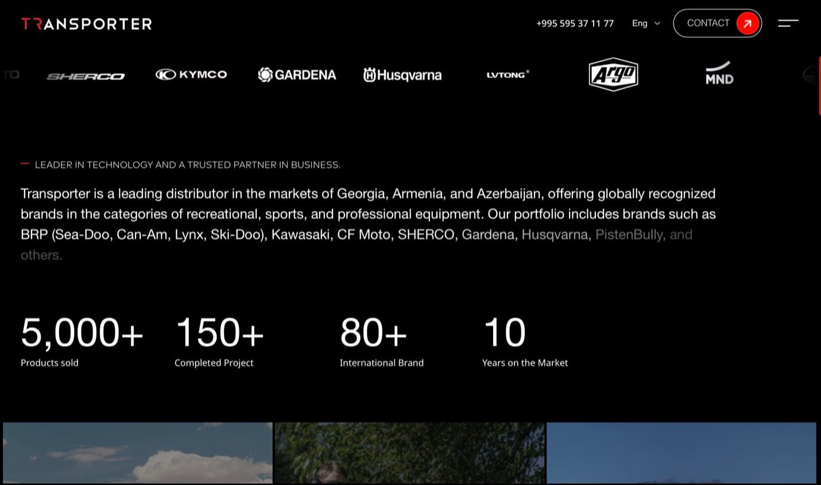The height and width of the screenshot is (485, 821).
Task: Select the Gardena brand logo
Action: (x=297, y=75)
